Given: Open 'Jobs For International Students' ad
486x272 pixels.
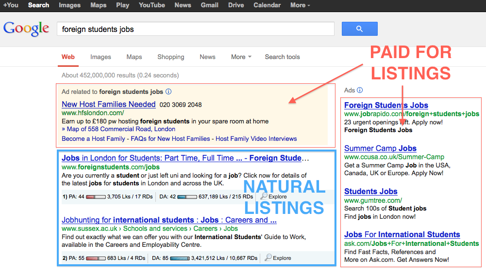Looking at the screenshot, I should click(402, 234).
